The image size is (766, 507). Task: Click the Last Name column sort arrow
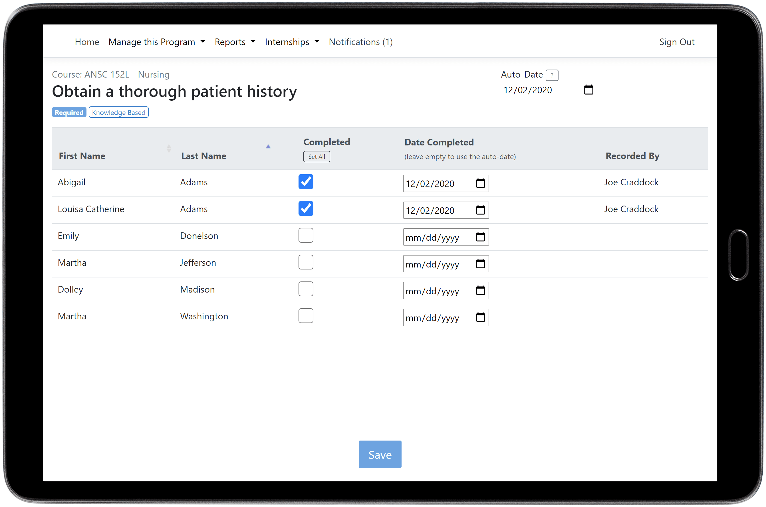click(x=268, y=146)
